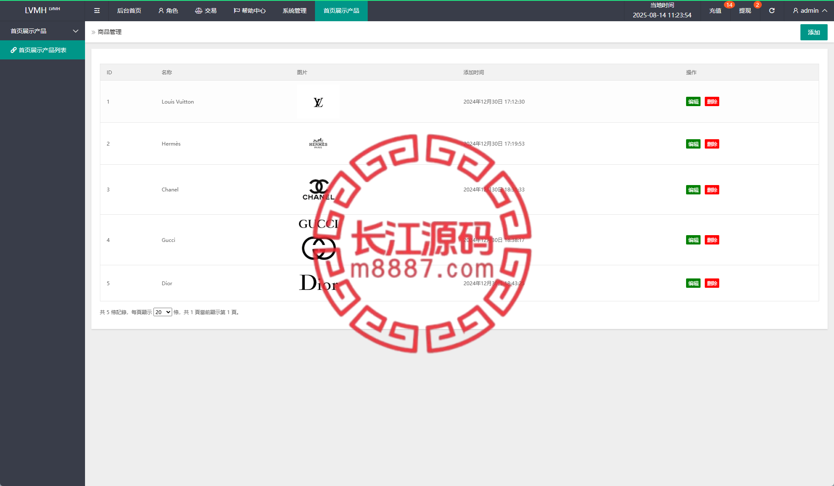Delete the Hermès row
This screenshot has width=834, height=486.
tap(712, 144)
